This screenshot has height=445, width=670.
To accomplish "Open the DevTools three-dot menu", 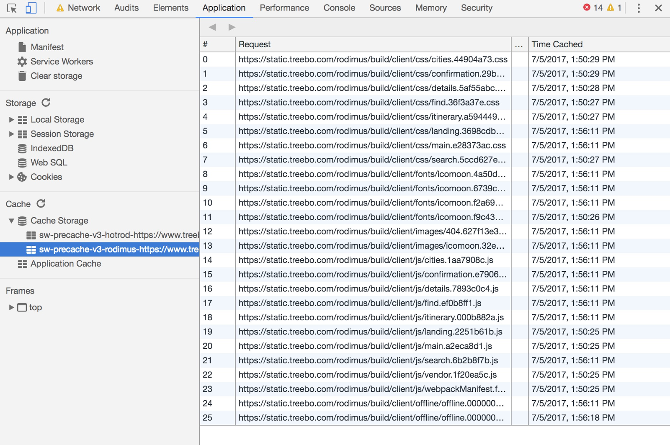I will [x=639, y=8].
